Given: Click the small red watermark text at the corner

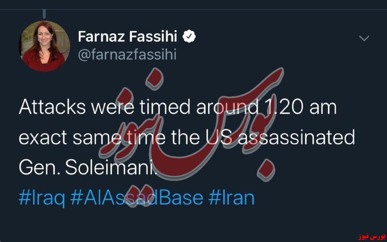Looking at the screenshot, I should [x=372, y=237].
